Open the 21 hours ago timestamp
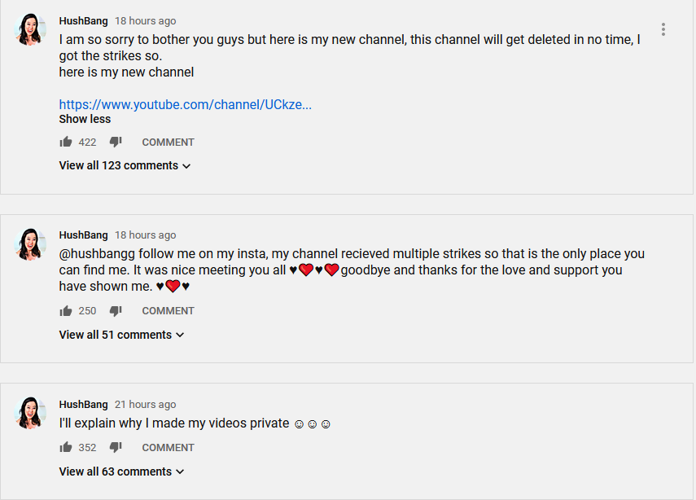The height and width of the screenshot is (500, 696). (x=145, y=405)
